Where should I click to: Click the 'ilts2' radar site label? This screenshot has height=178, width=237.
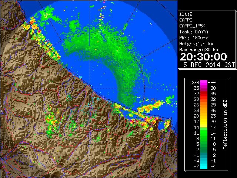click(186, 14)
